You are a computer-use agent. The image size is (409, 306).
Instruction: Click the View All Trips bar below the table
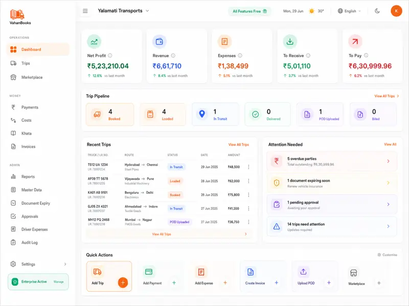169,234
